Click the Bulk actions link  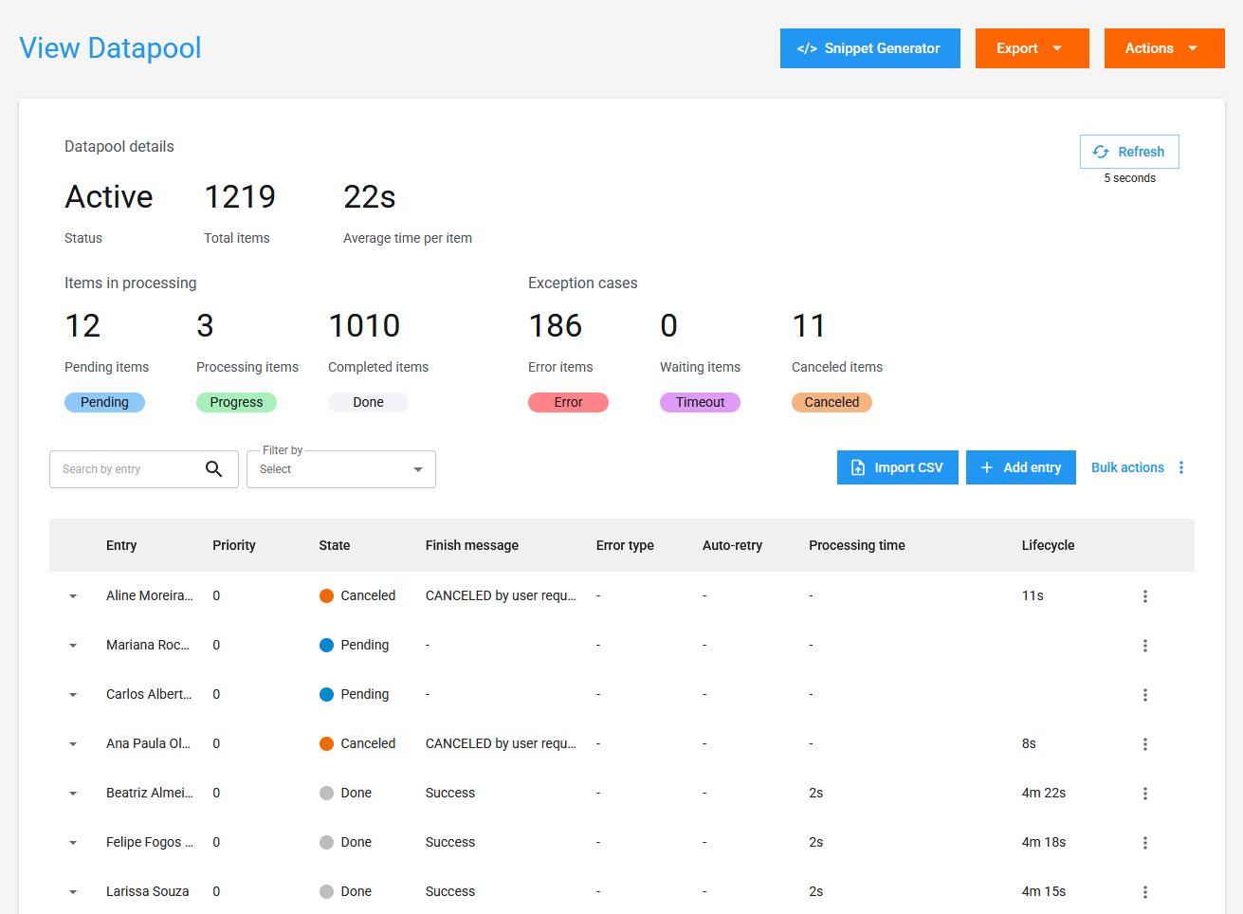point(1127,466)
